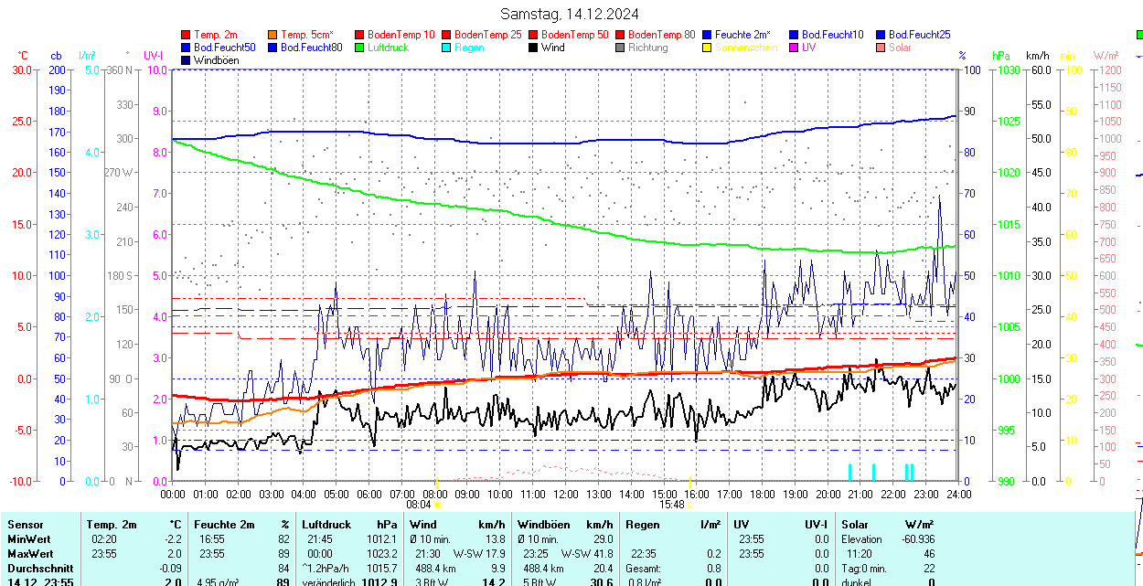
Task: Click the red Temp. 2m legend square
Action: [187, 35]
